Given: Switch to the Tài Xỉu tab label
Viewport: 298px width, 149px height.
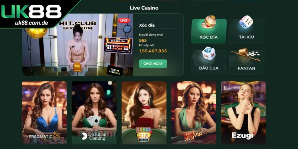Looking at the screenshot, I should click(x=246, y=37).
